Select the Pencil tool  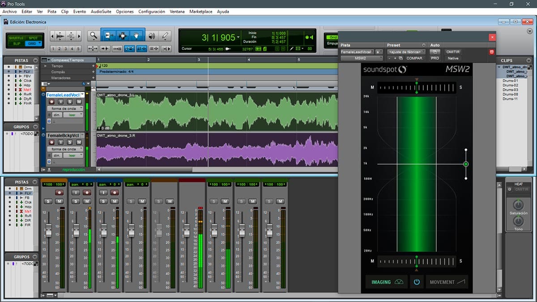(165, 36)
